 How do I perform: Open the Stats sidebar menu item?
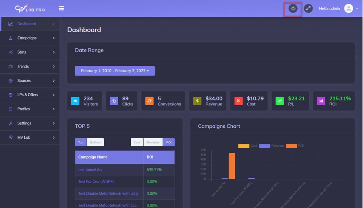[x=30, y=52]
